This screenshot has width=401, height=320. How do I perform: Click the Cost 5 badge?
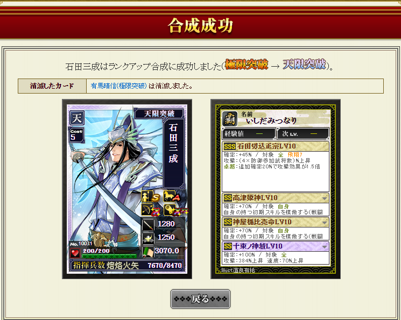coord(76,135)
